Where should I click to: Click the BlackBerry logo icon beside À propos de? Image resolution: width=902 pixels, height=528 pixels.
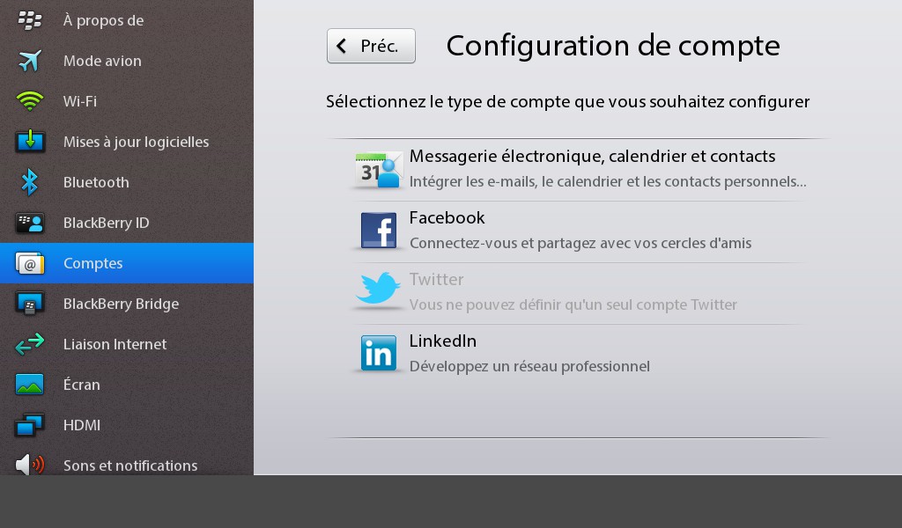(30, 20)
